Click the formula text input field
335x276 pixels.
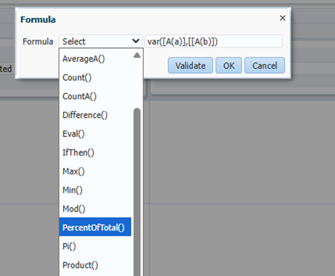click(x=213, y=41)
